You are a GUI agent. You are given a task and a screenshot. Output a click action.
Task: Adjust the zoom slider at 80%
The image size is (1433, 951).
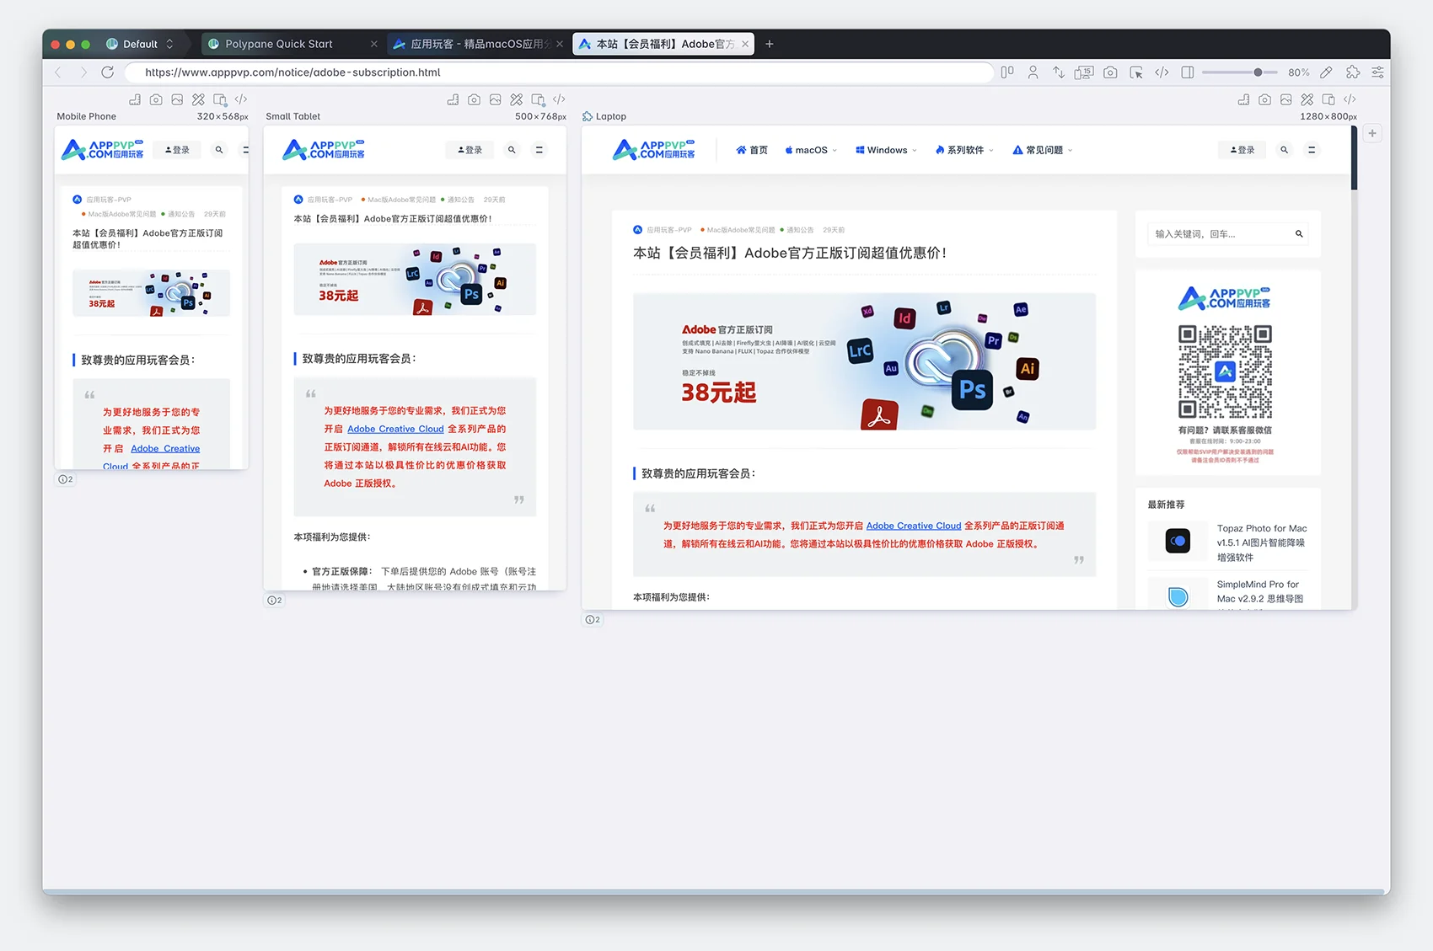pos(1258,72)
